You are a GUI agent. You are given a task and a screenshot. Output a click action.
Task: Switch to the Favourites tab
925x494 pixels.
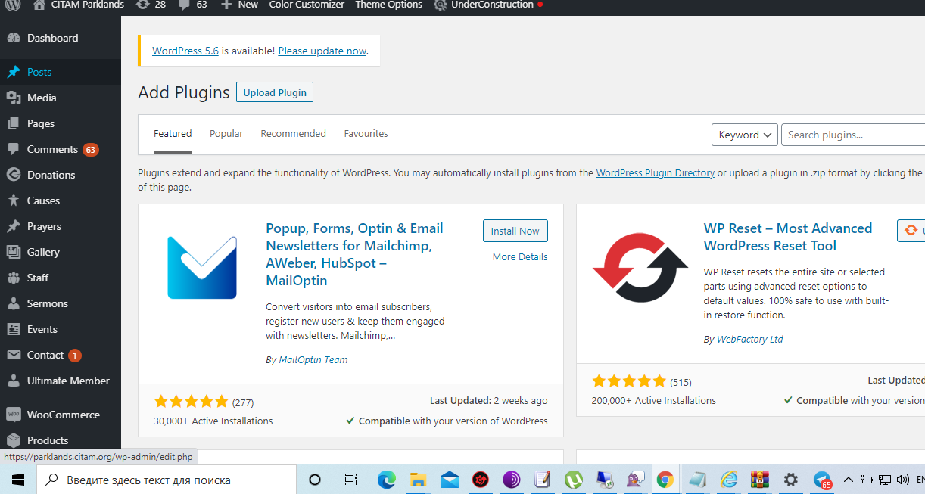366,133
